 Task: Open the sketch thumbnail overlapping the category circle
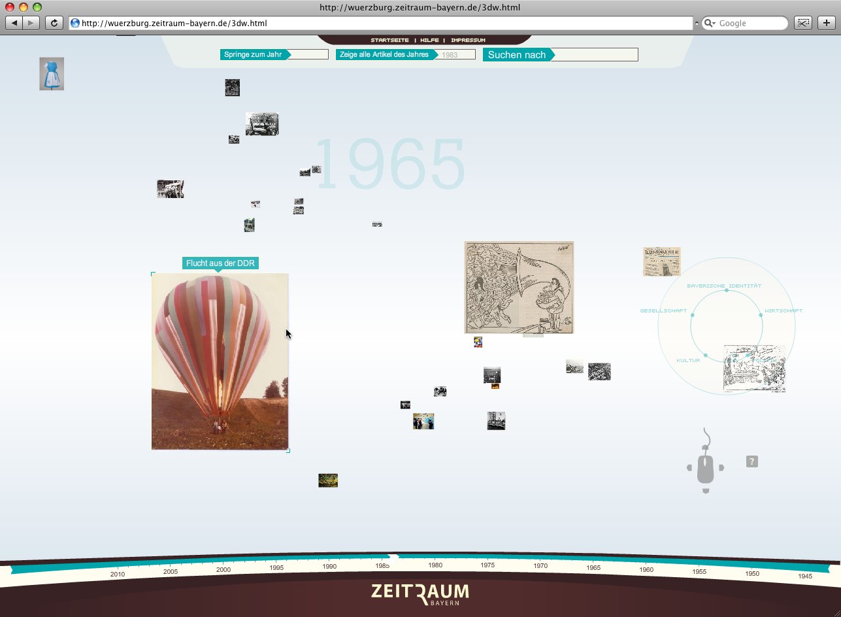coord(755,369)
